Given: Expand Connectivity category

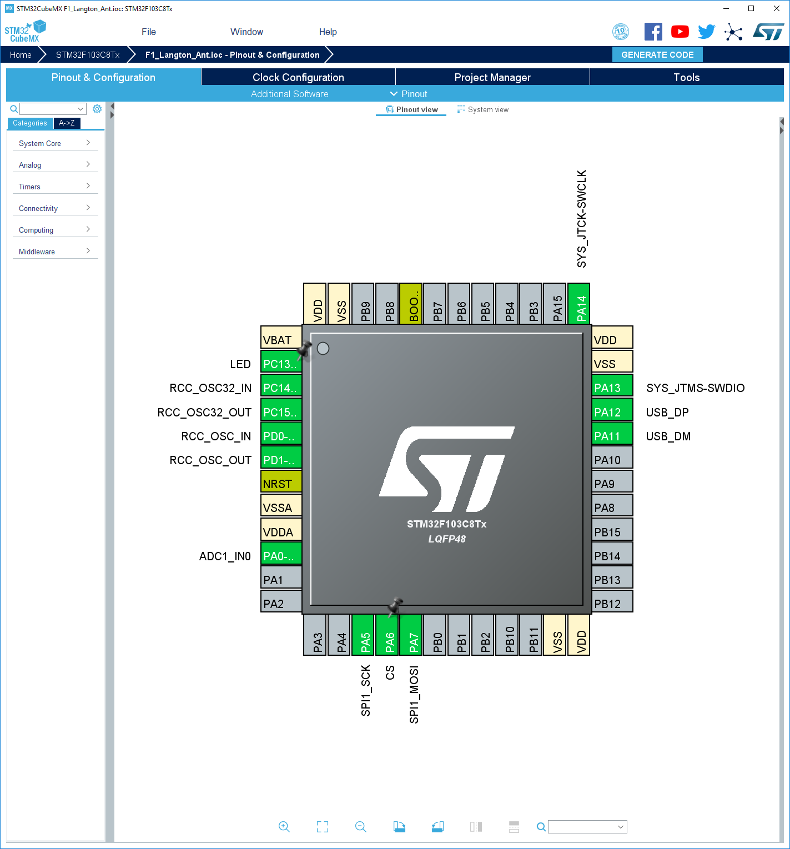Looking at the screenshot, I should pyautogui.click(x=55, y=208).
